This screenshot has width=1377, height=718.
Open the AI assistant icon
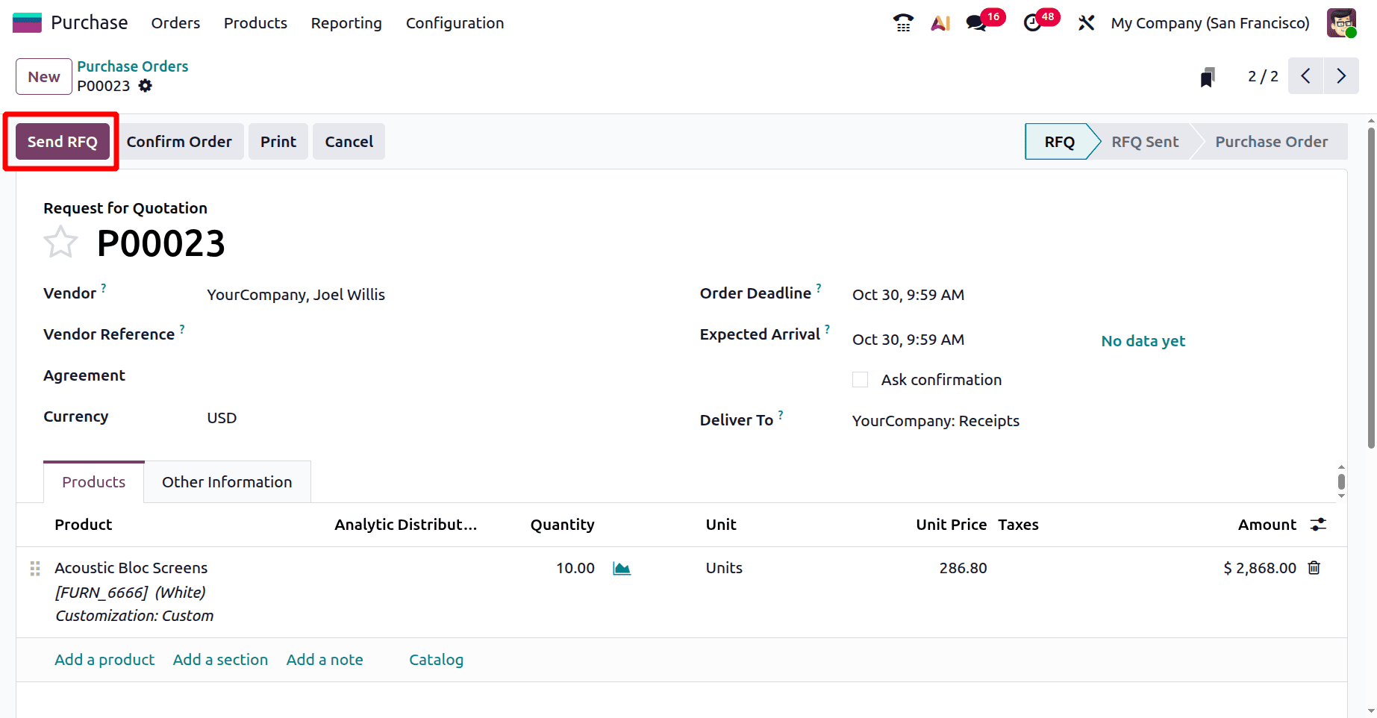pos(940,22)
